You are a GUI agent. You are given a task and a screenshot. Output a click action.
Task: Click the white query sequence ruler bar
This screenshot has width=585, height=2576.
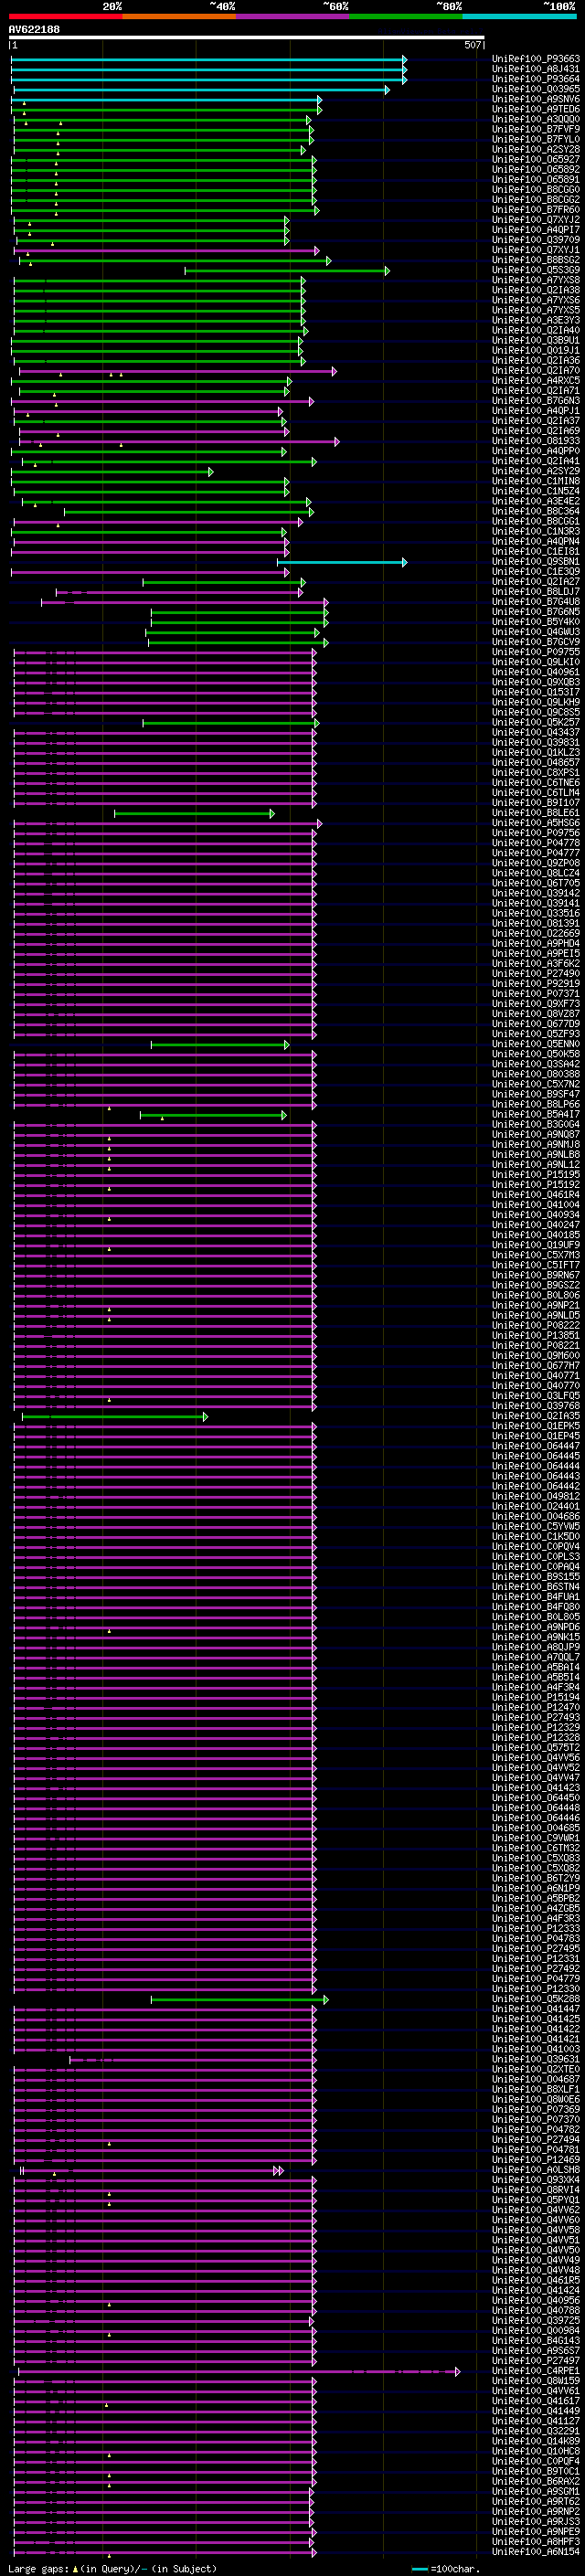[247, 37]
